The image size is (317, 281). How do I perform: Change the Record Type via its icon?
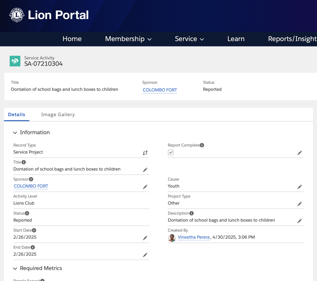coord(145,153)
